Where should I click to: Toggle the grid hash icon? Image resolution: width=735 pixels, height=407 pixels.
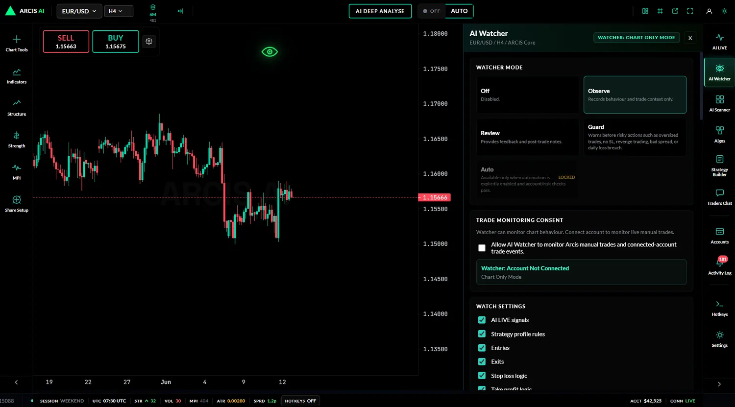(660, 11)
